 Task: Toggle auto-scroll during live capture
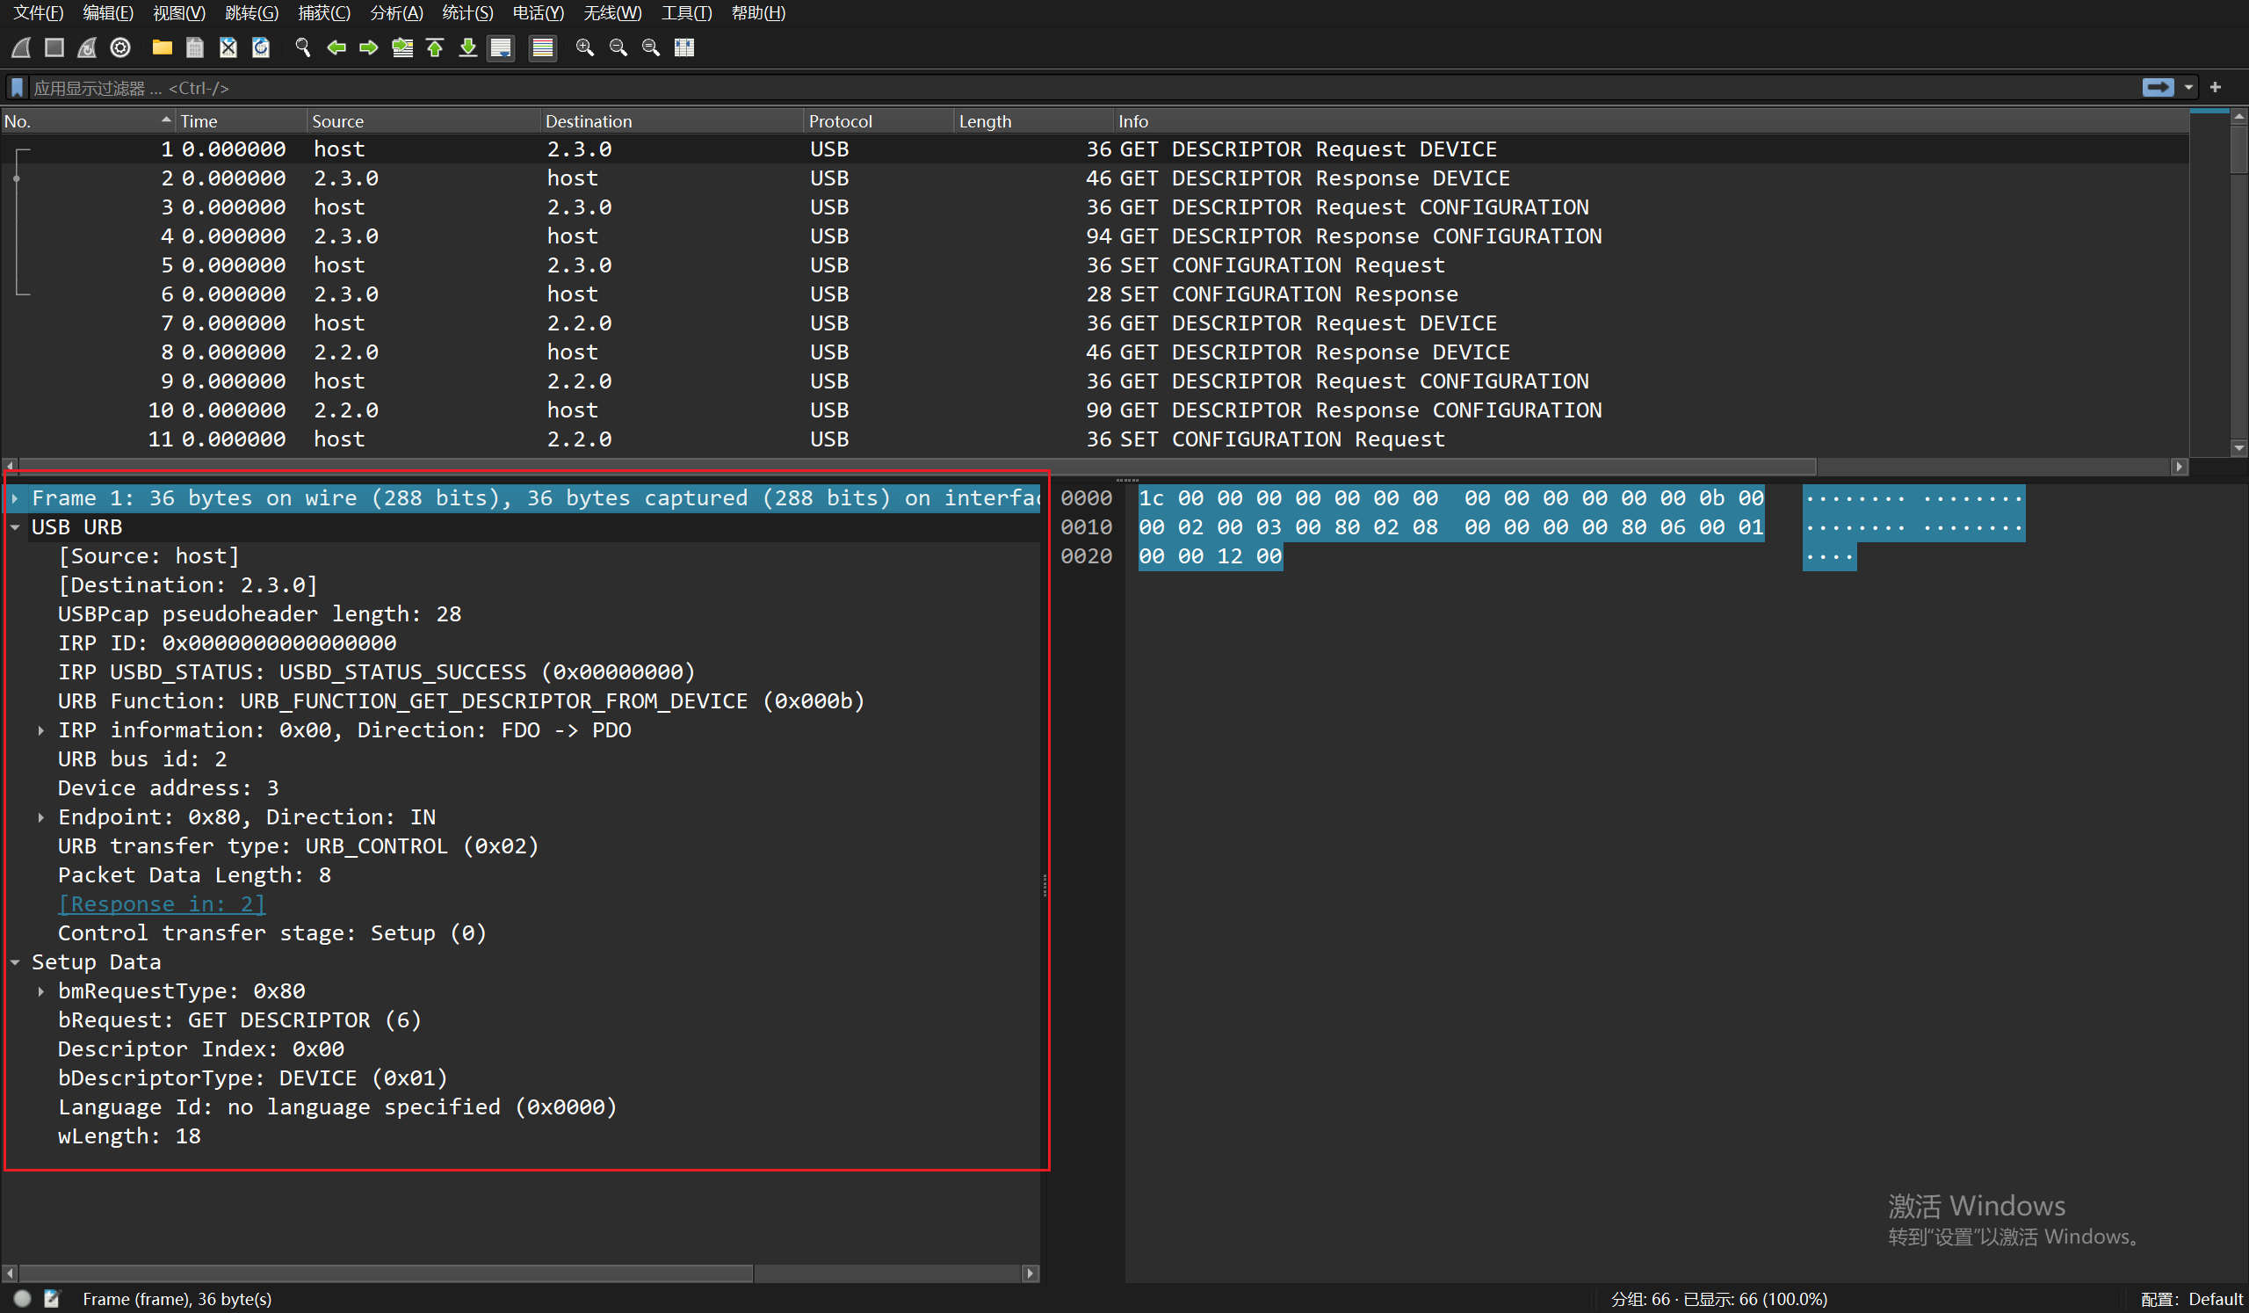tap(502, 47)
